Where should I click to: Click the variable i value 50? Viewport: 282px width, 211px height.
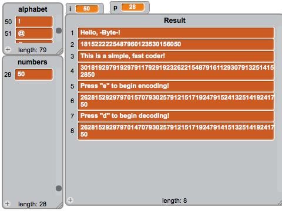[x=87, y=9]
